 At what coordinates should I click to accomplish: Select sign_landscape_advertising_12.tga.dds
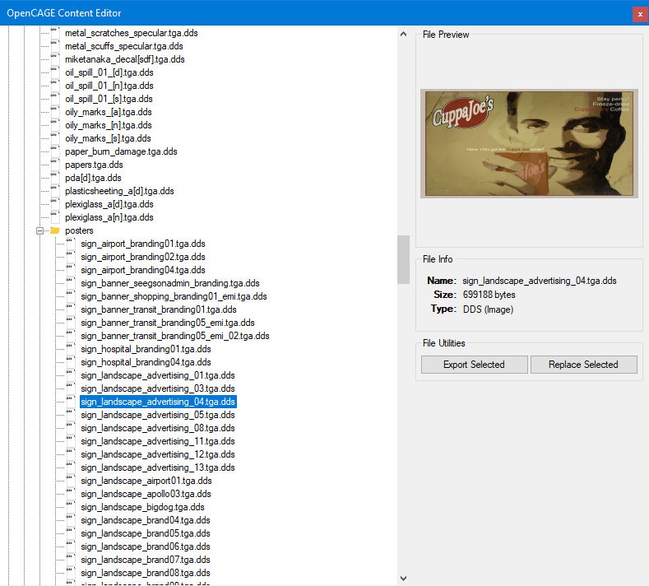click(158, 454)
